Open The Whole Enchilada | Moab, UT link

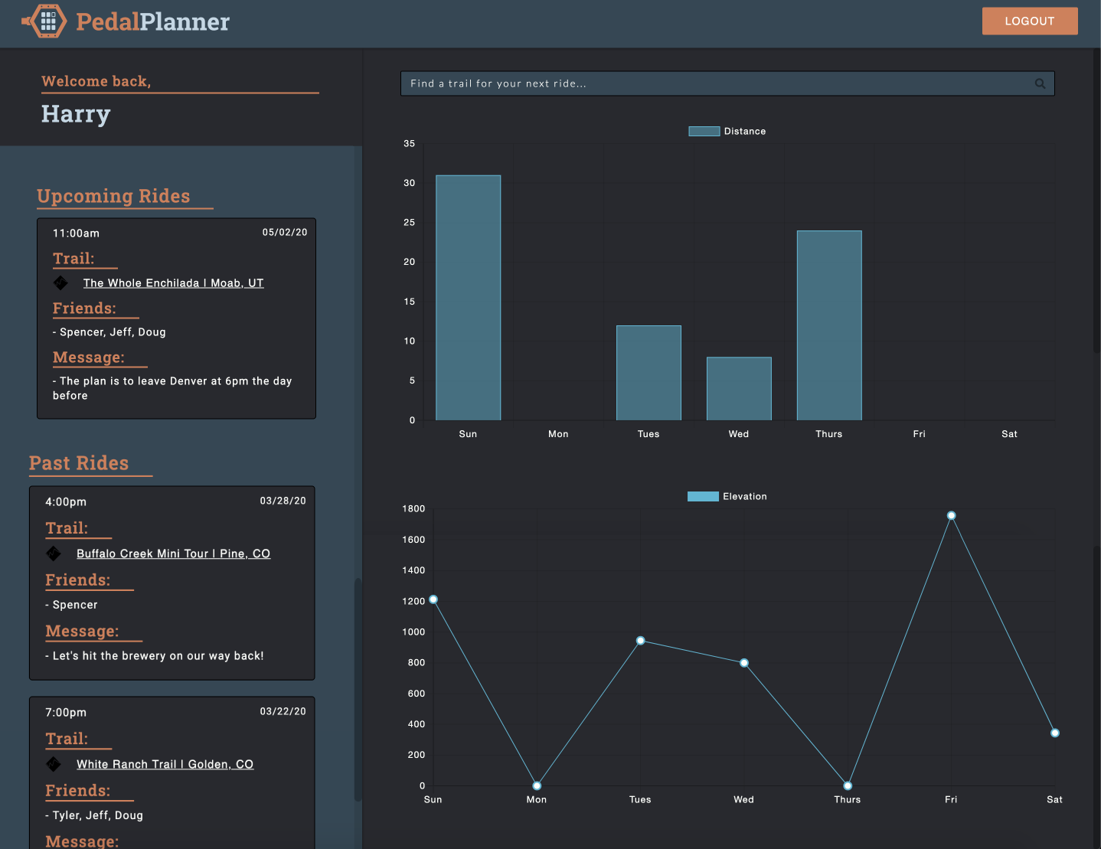pos(173,283)
